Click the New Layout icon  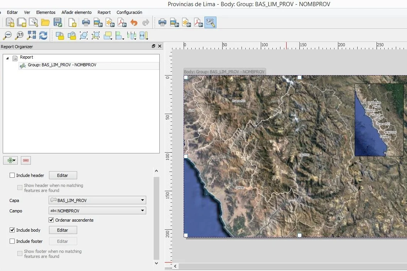click(10, 23)
